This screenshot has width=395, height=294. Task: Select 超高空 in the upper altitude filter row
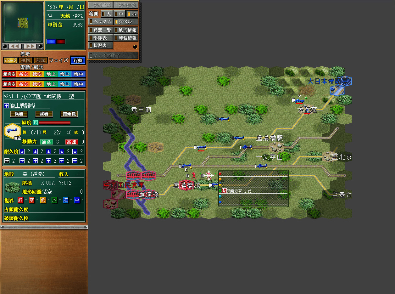click(9, 74)
